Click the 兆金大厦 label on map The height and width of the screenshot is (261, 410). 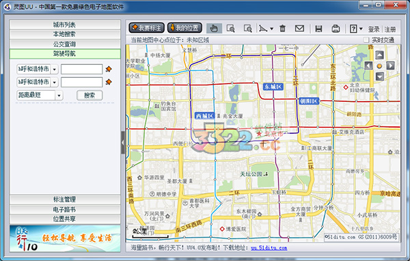(x=233, y=116)
